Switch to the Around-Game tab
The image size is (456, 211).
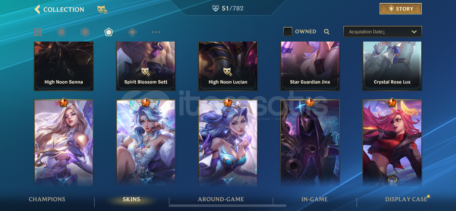tap(221, 199)
